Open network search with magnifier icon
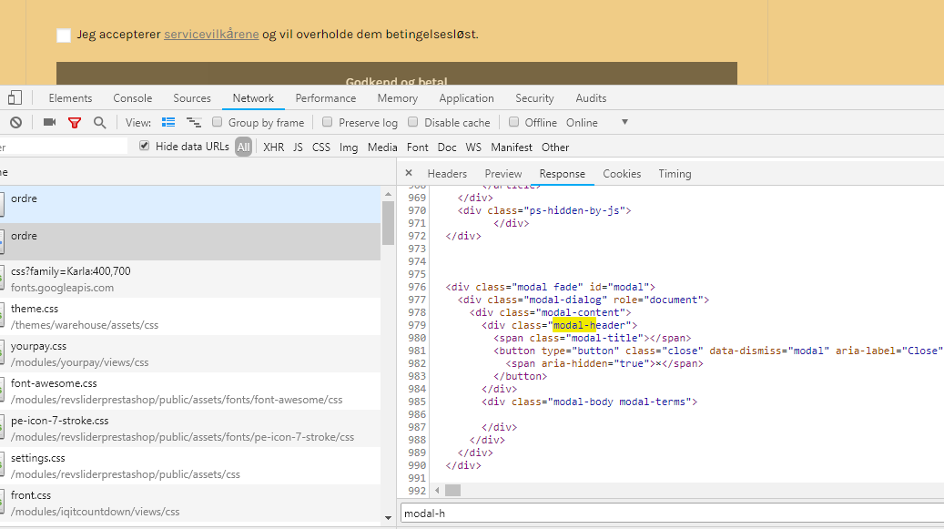944x529 pixels. tap(100, 123)
